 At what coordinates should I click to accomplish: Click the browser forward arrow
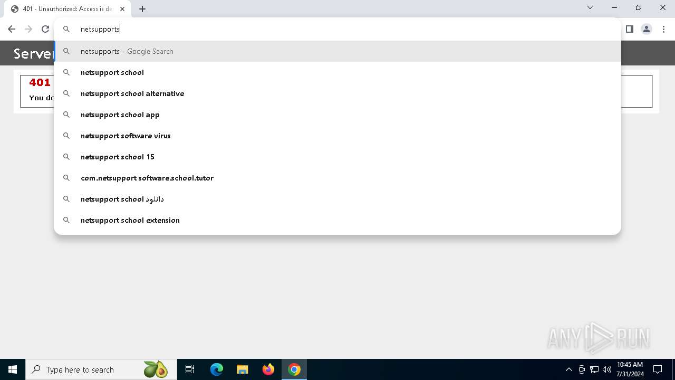point(28,29)
